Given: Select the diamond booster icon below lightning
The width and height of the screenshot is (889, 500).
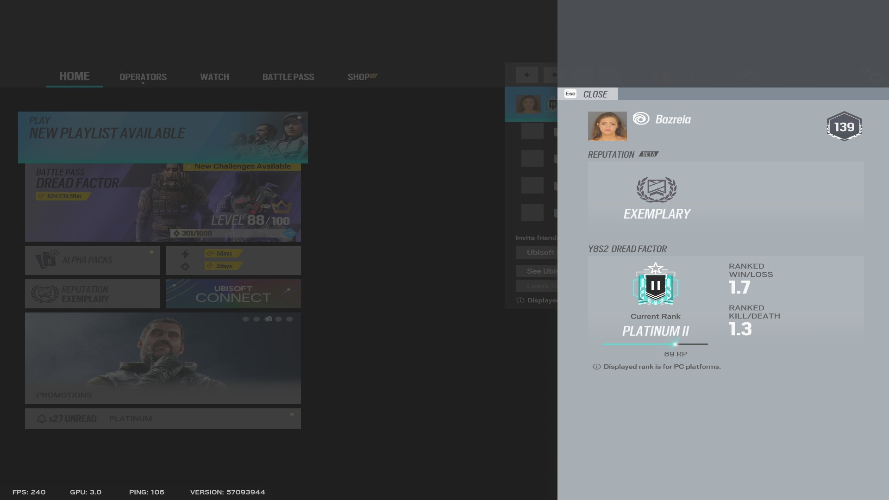Looking at the screenshot, I should pos(185,267).
